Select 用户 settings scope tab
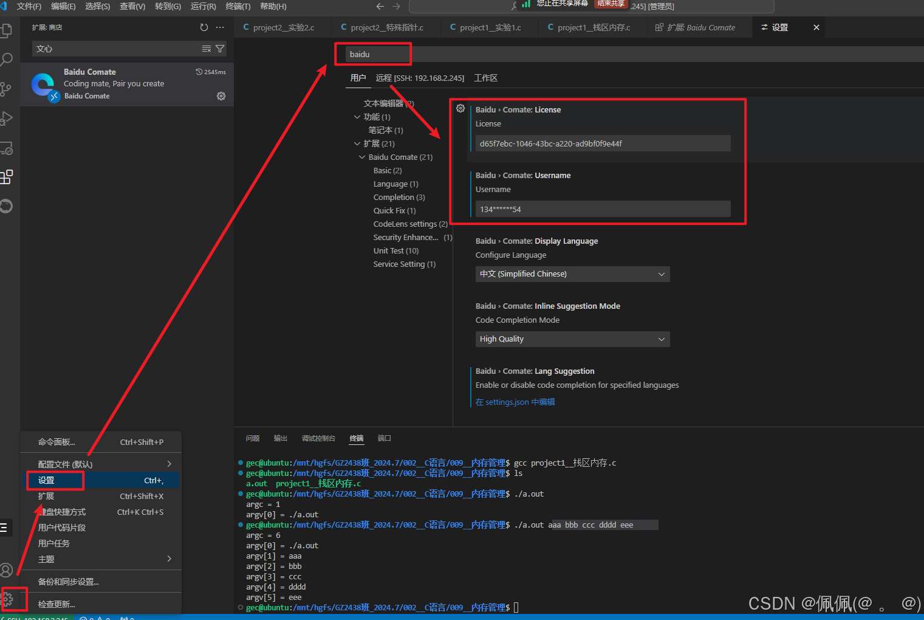The width and height of the screenshot is (924, 620). point(358,78)
